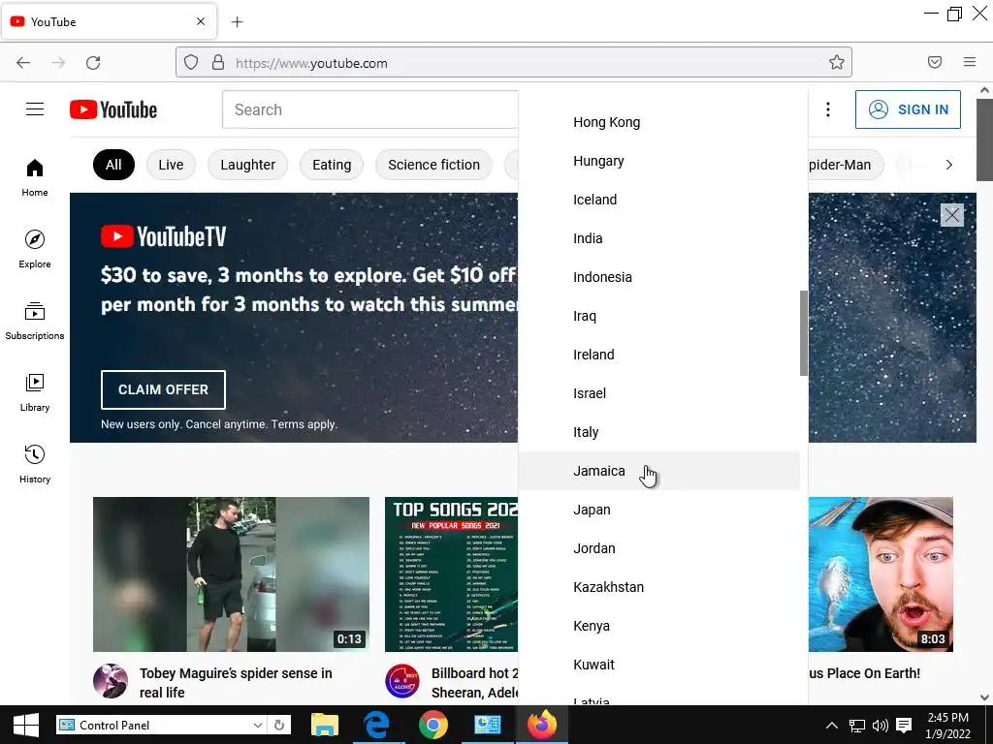993x744 pixels.
Task: Choose Indonesia from location list
Action: click(x=659, y=277)
